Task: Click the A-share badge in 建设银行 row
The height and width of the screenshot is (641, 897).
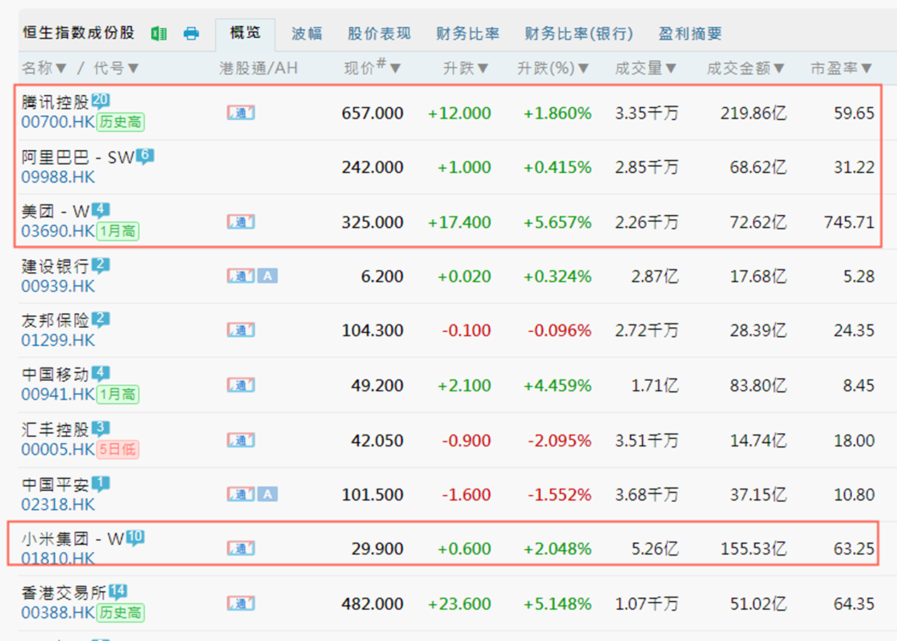Action: pyautogui.click(x=267, y=276)
